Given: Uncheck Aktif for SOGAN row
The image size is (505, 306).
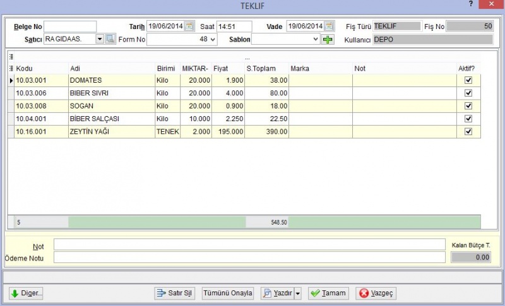Looking at the screenshot, I should (x=468, y=106).
